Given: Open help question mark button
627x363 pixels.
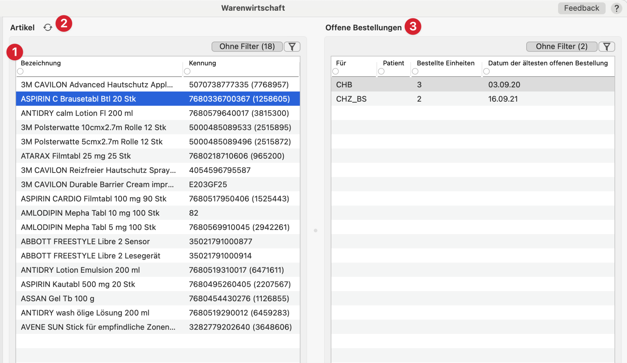Looking at the screenshot, I should coord(617,8).
